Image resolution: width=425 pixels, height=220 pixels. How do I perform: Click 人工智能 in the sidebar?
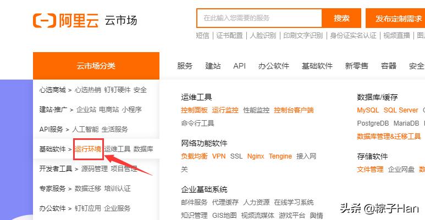(x=85, y=129)
